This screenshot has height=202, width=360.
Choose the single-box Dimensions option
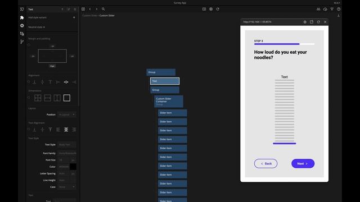67,98
